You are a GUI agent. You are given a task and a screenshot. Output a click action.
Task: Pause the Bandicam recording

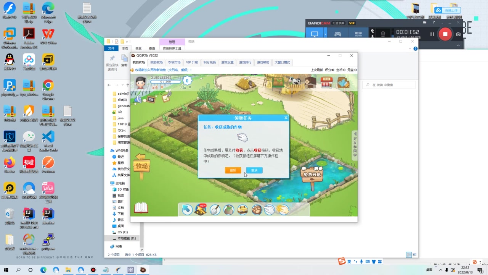[432, 34]
